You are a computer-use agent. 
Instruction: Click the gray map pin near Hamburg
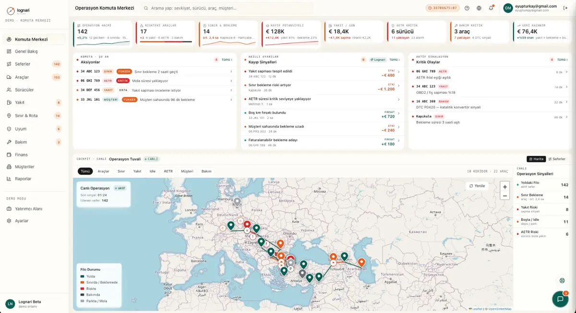tap(237, 202)
